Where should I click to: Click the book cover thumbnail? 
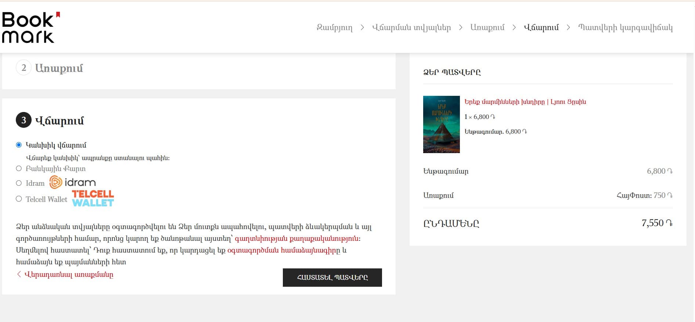pyautogui.click(x=441, y=124)
